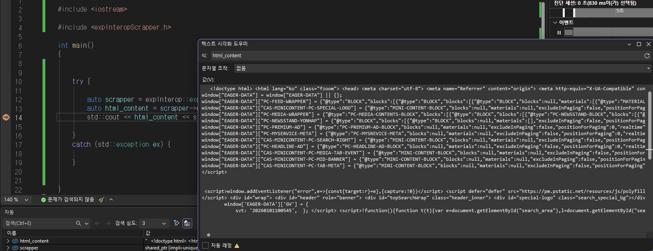The image size is (653, 251).
Task: Click the PC-FEED-WRAPPER line in value text
Action: (423, 101)
